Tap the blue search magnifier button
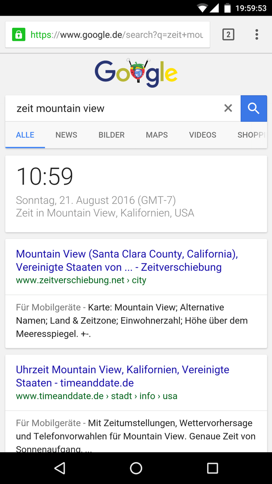Viewport: 272px width, 484px height. tap(254, 108)
